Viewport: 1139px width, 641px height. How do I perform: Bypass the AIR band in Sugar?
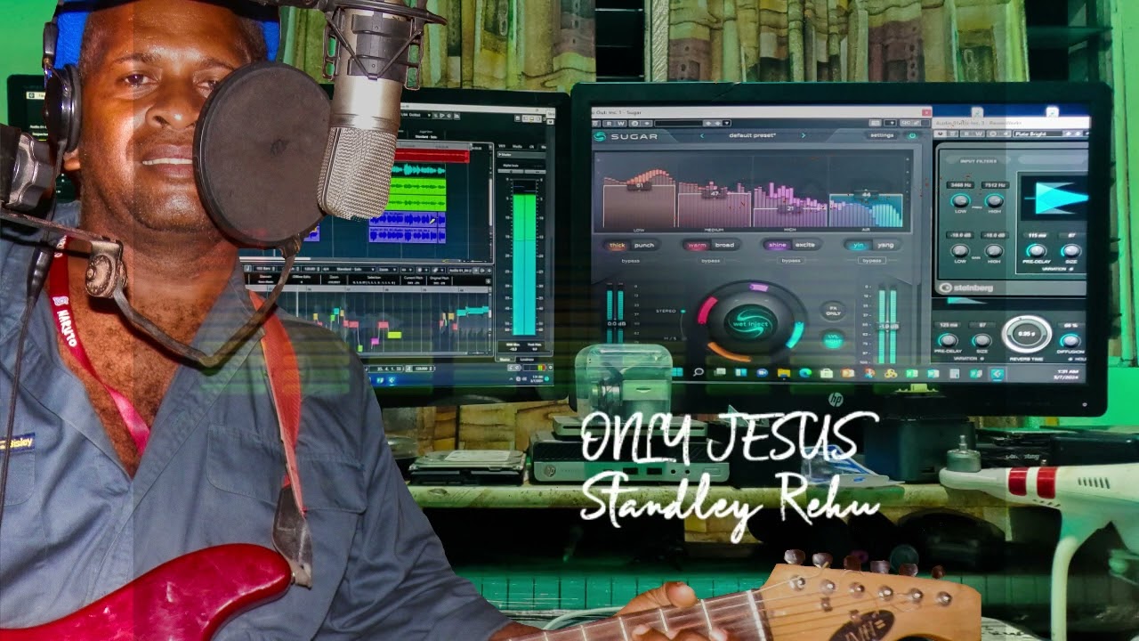tap(872, 261)
